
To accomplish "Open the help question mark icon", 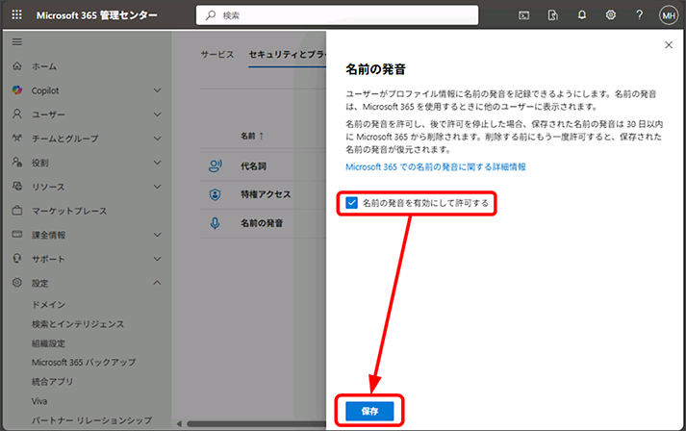I will 639,15.
